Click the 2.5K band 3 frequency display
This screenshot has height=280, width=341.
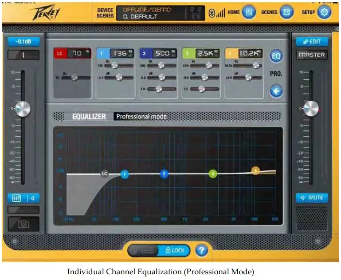[208, 54]
